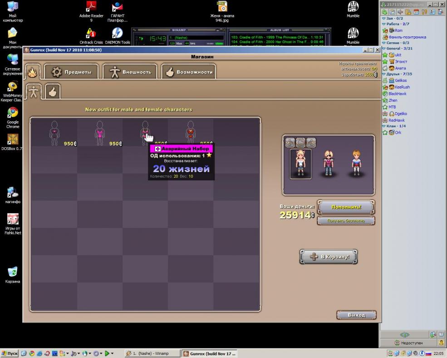This screenshot has height=358, width=447.
Task: Open the flame featured-items shop tab
Action: pyautogui.click(x=33, y=72)
